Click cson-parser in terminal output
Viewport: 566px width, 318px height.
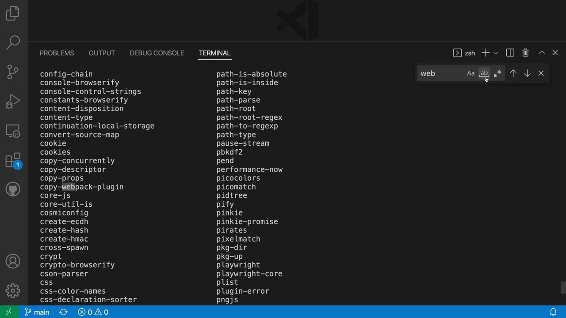[x=64, y=273]
